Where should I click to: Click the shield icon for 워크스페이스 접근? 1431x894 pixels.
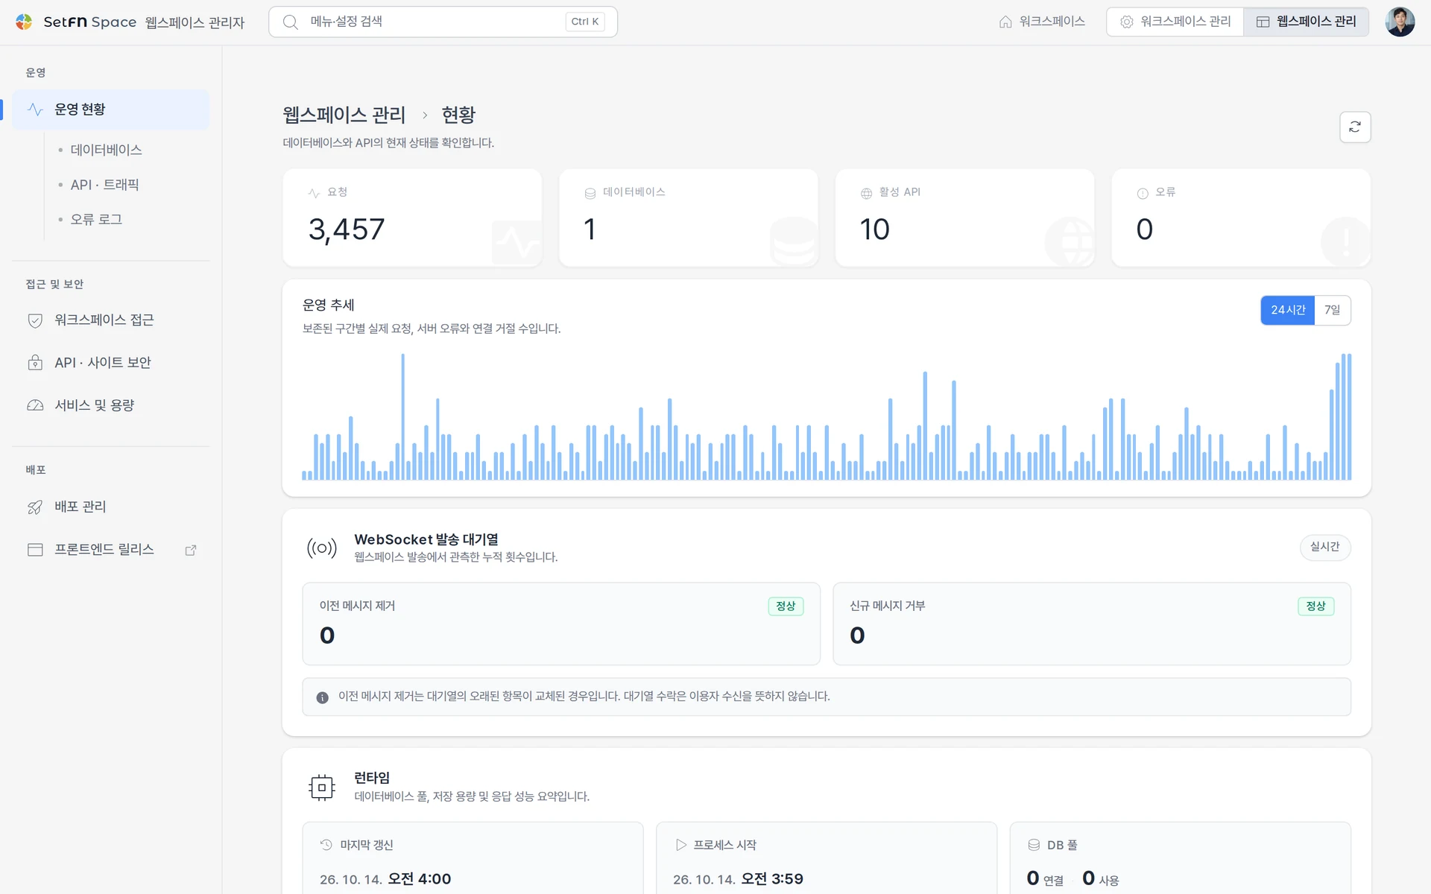click(35, 320)
